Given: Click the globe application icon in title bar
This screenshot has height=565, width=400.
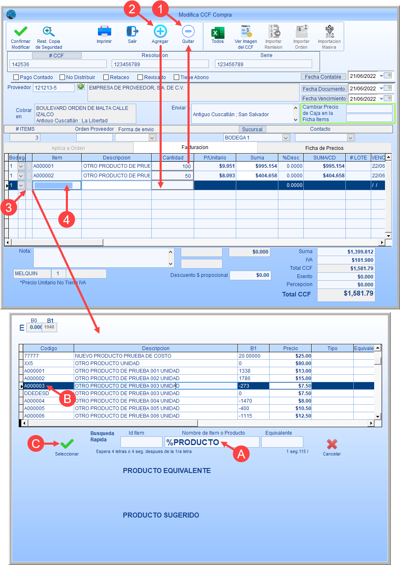Looking at the screenshot, I should (11, 15).
